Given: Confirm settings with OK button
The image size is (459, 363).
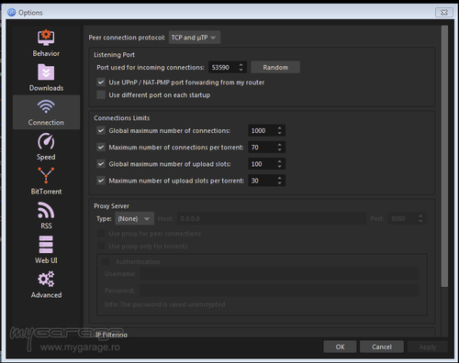Looking at the screenshot, I should point(340,346).
